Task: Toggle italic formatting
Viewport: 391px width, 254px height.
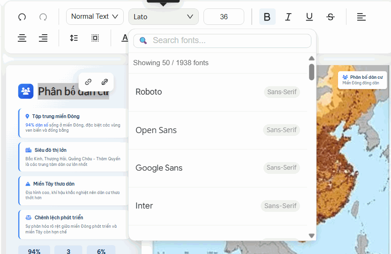Action: click(288, 17)
